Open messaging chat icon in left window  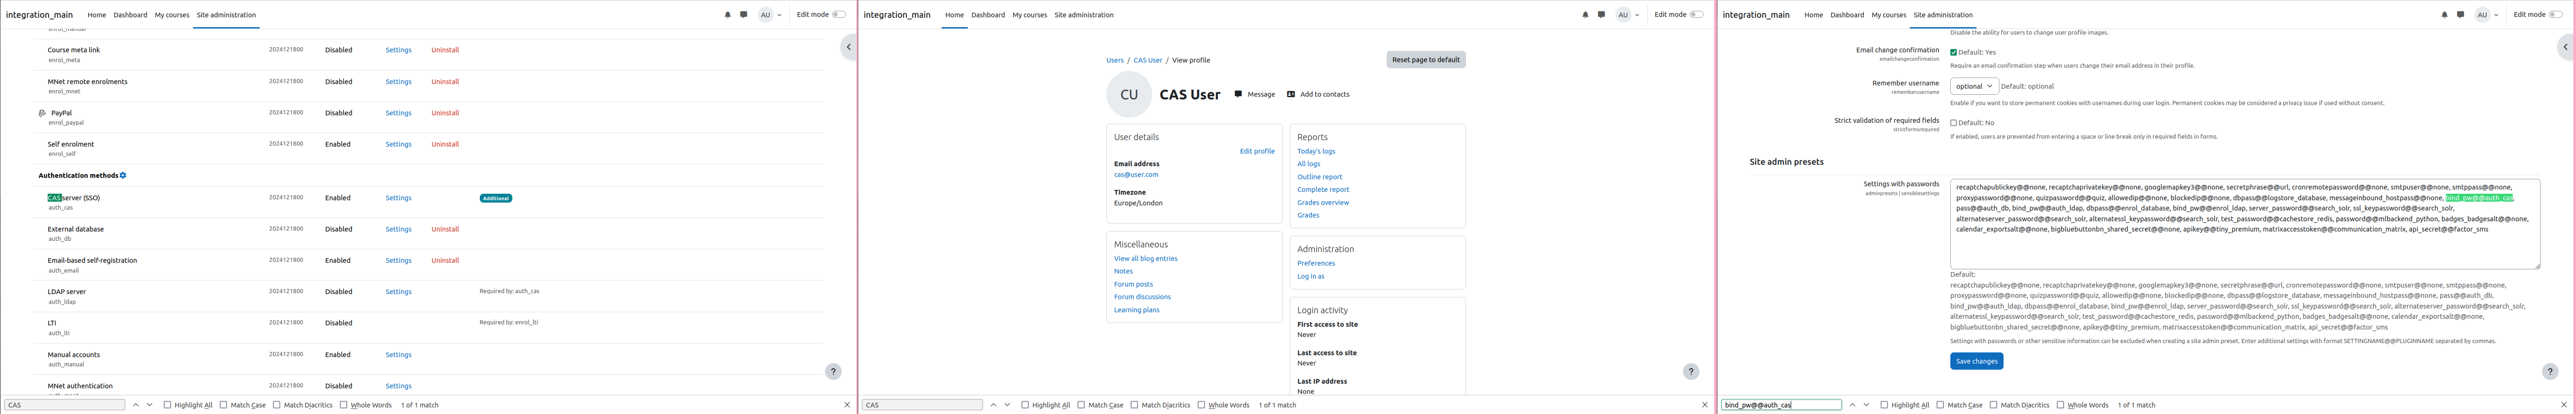tap(743, 15)
